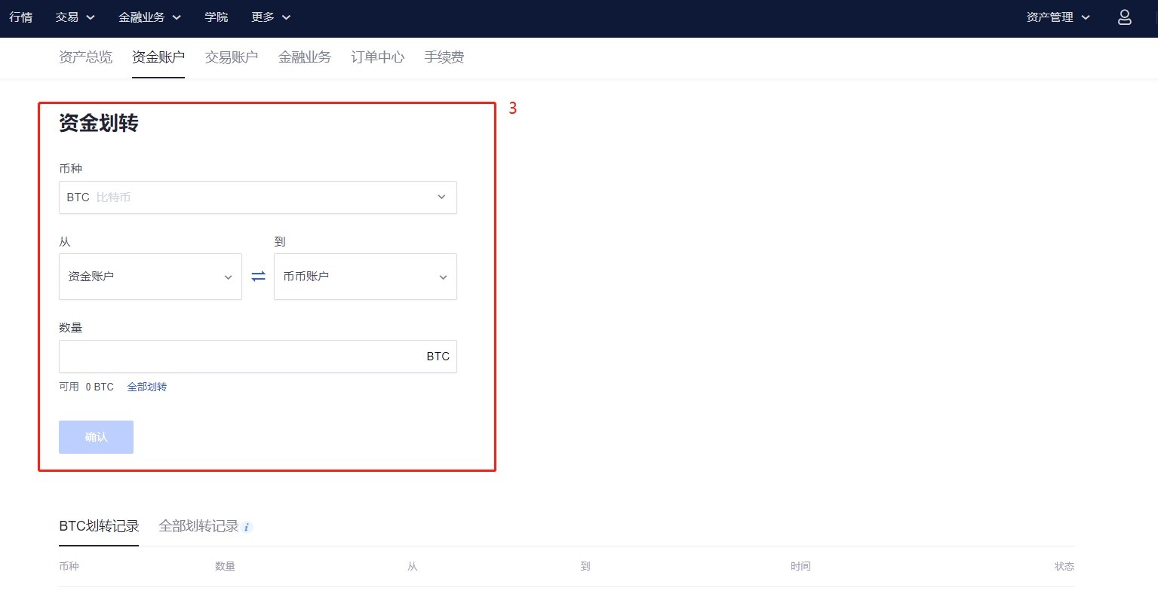Expand the 交易 dropdown menu
This screenshot has height=606, width=1158.
(75, 17)
